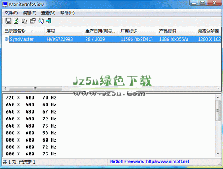Click the 800 X 600 56 Hz line
The height and width of the screenshot is (169, 223).
(31, 133)
